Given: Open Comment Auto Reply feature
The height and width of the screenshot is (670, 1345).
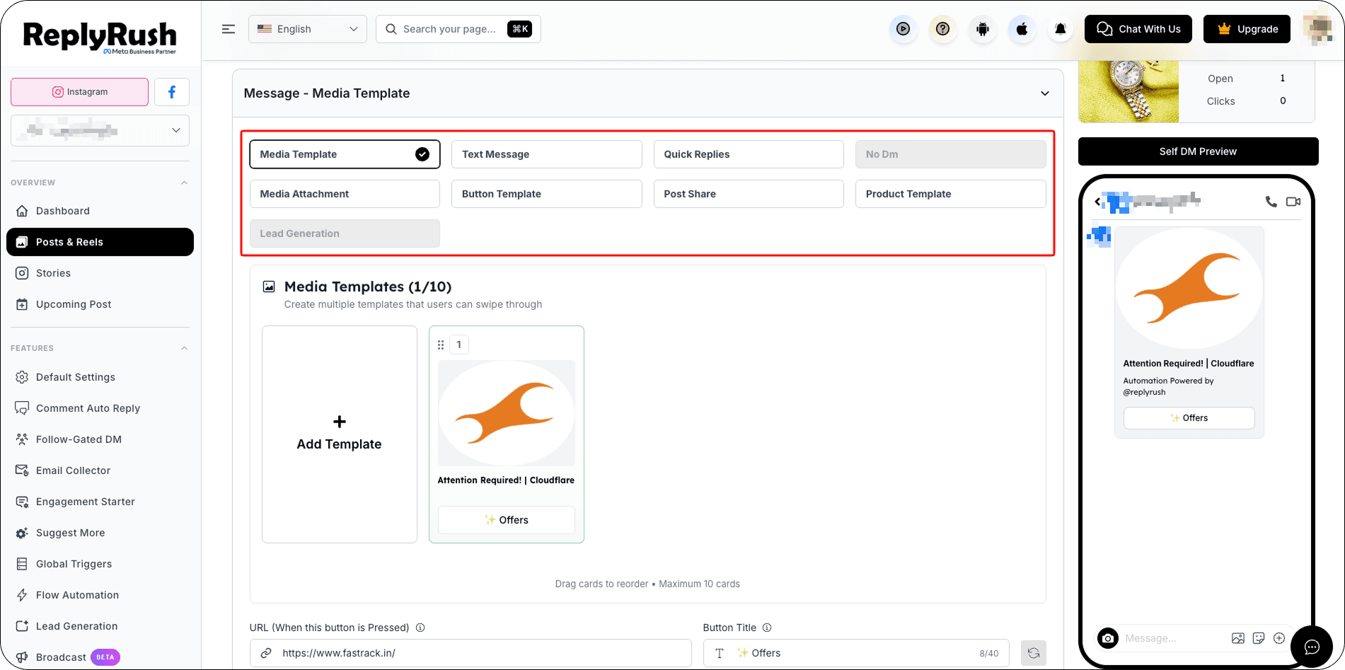Looking at the screenshot, I should (100, 408).
